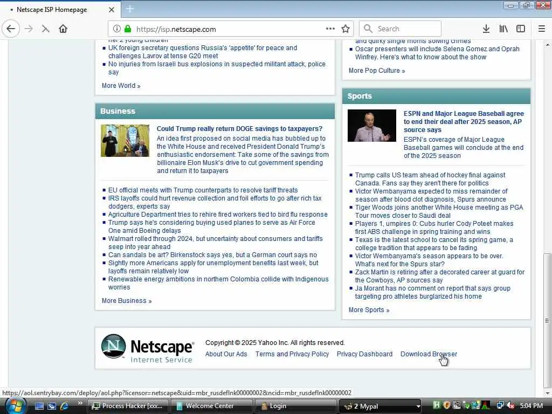The width and height of the screenshot is (552, 414).
Task: Open About Our Ads footer link
Action: (226, 354)
